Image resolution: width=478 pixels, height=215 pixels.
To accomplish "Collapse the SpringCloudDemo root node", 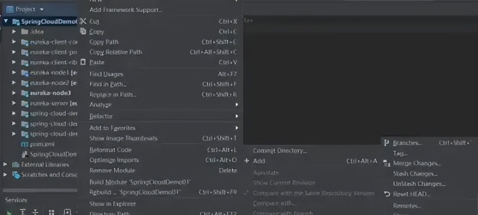I will (6, 22).
